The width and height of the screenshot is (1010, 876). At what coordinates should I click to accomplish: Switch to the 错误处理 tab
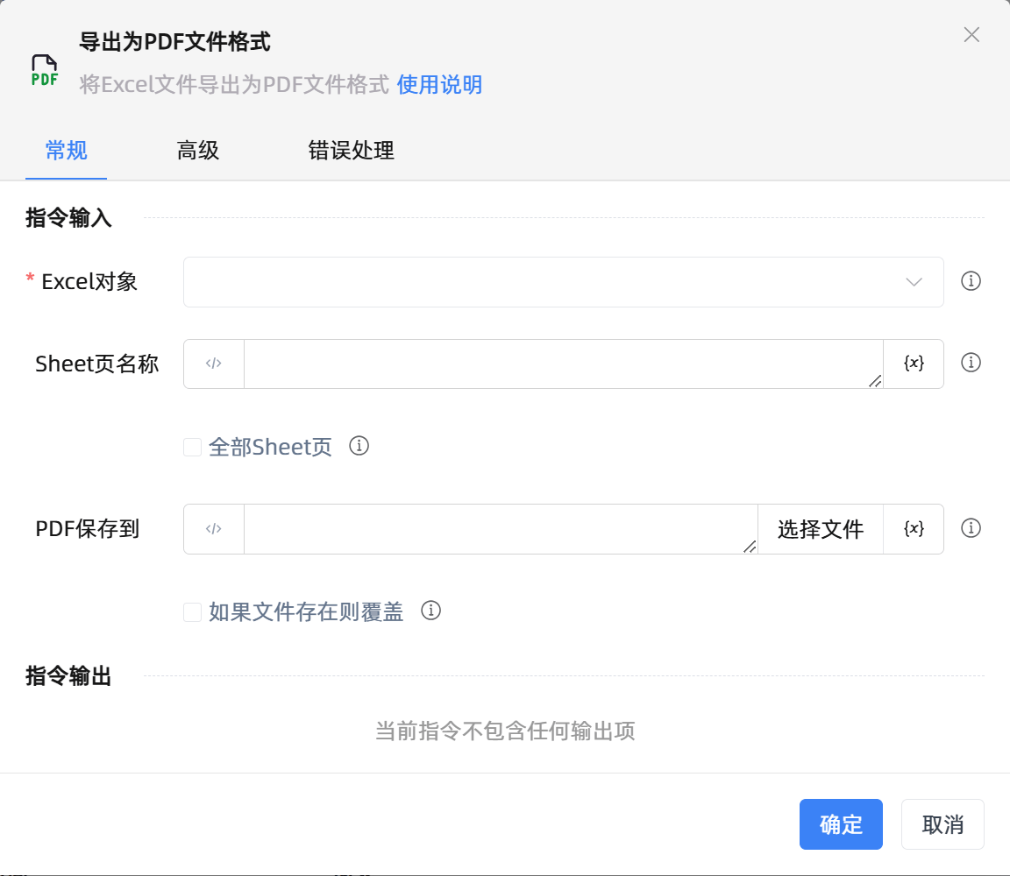point(351,151)
